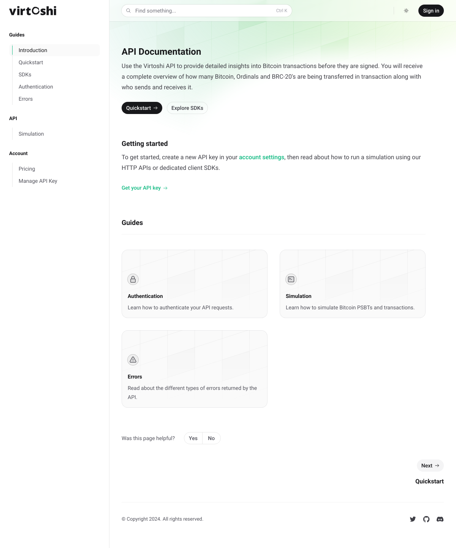
Task: Open Quickstart in the sidebar
Action: tap(31, 62)
